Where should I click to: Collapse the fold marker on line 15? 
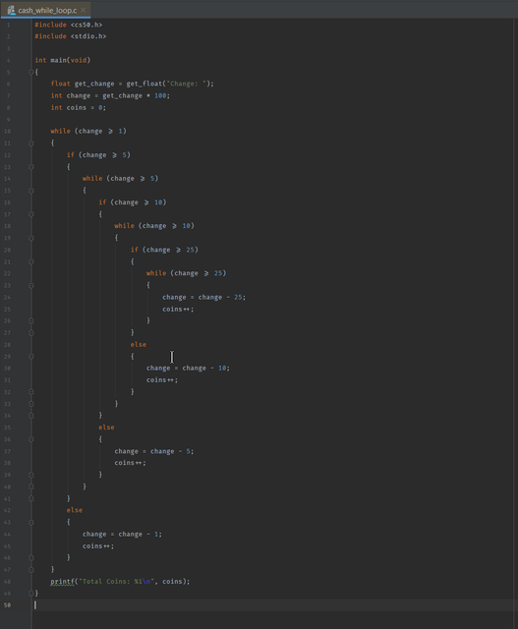30,191
